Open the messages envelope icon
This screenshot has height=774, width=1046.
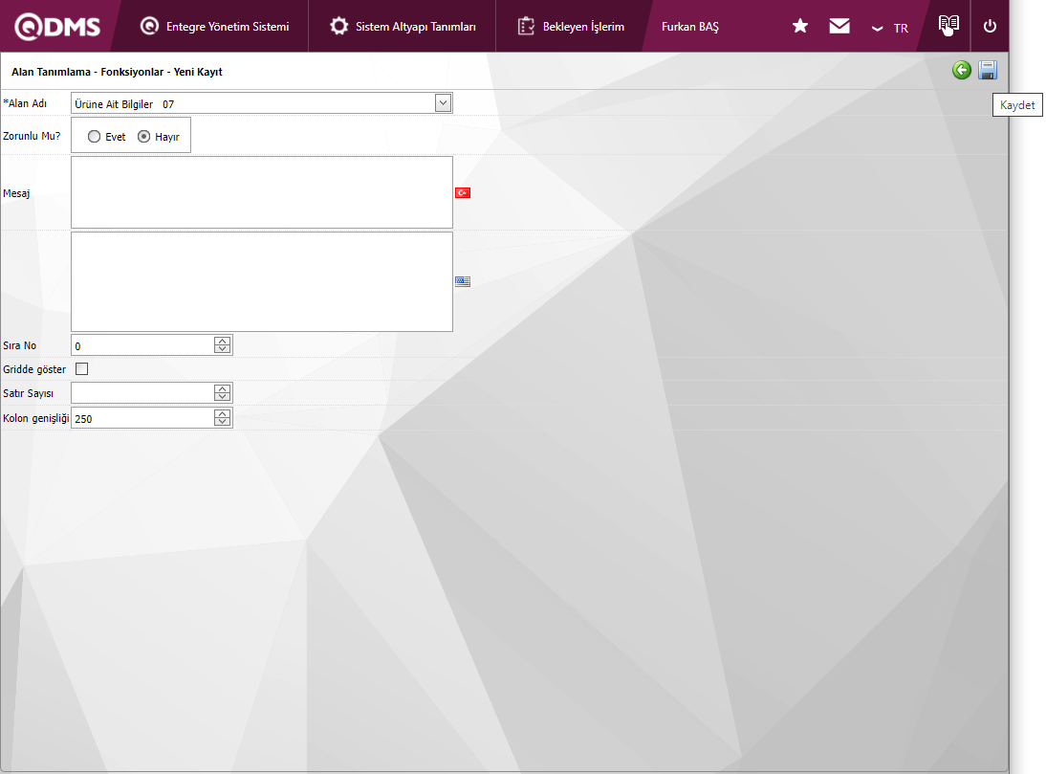pyautogui.click(x=839, y=26)
